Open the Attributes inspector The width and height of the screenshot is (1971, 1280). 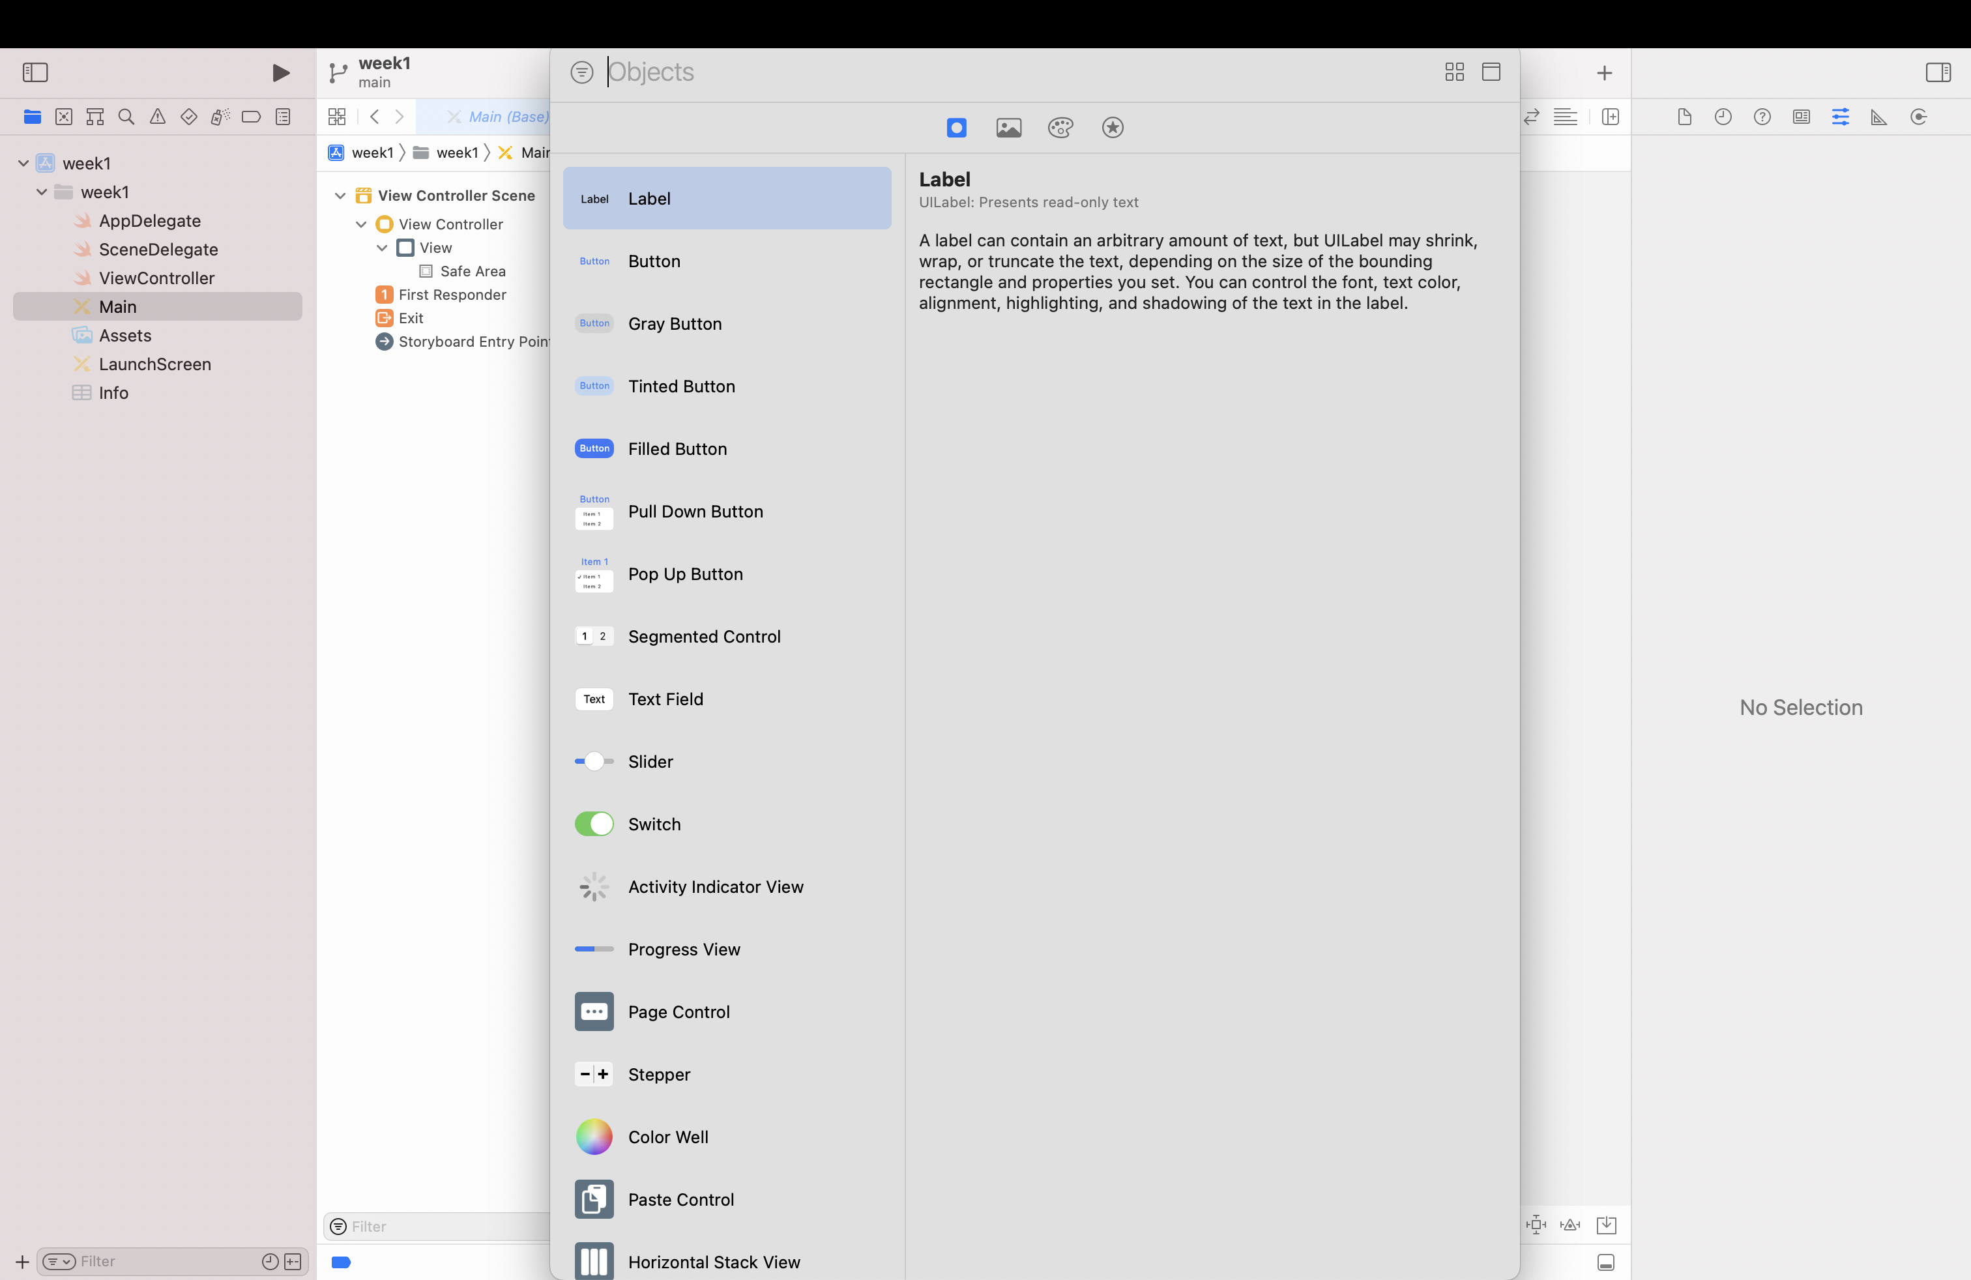[1841, 117]
